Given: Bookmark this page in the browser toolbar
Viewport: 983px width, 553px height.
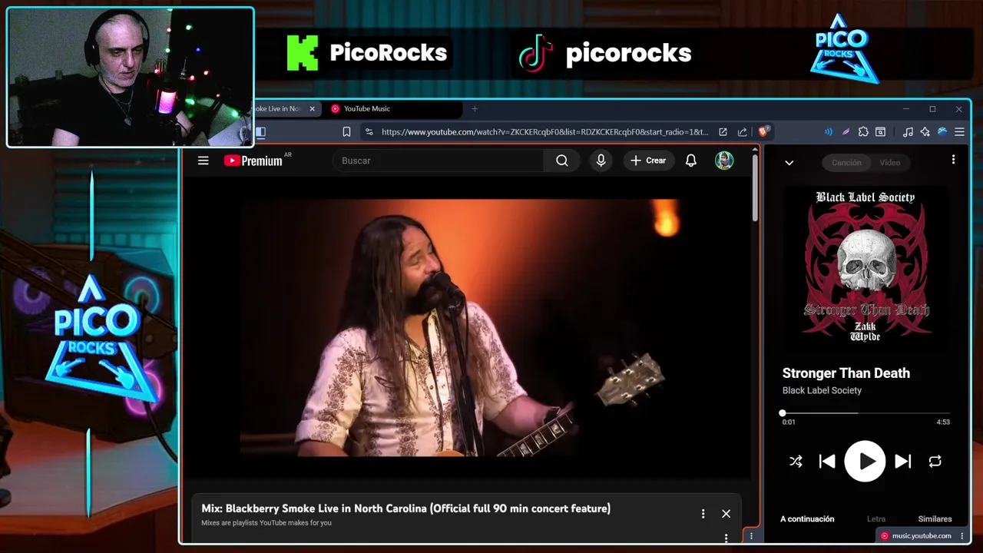Looking at the screenshot, I should (x=346, y=132).
